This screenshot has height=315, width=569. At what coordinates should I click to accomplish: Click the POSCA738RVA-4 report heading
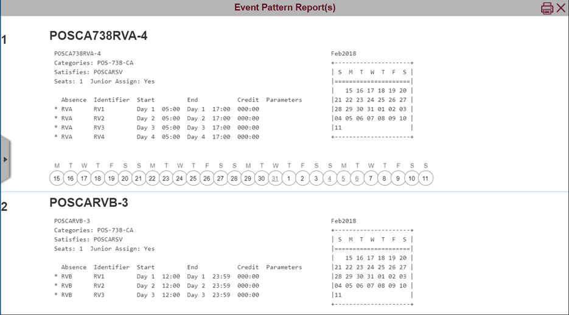[99, 35]
